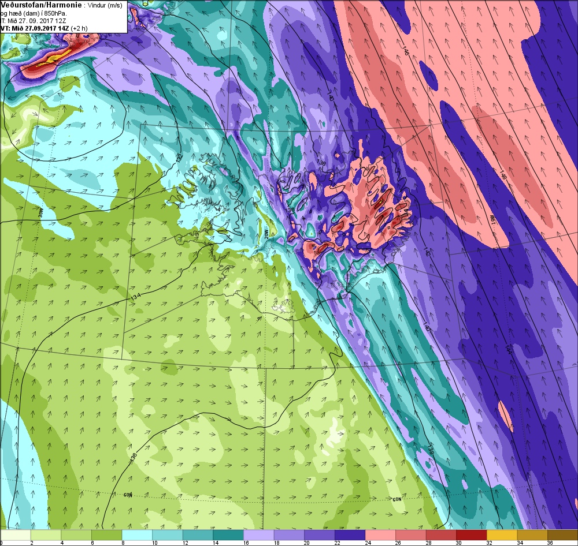Viewport: 578px width, 546px height.
Task: Select the 2–4 m/s light green legend swatch
Action: tap(46, 534)
